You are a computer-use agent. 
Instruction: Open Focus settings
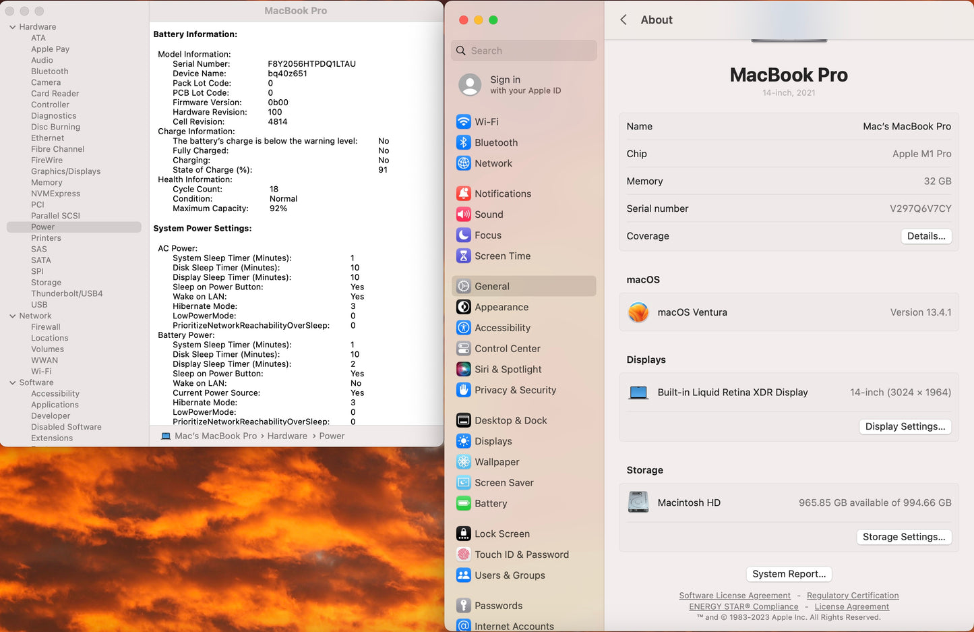coord(488,235)
